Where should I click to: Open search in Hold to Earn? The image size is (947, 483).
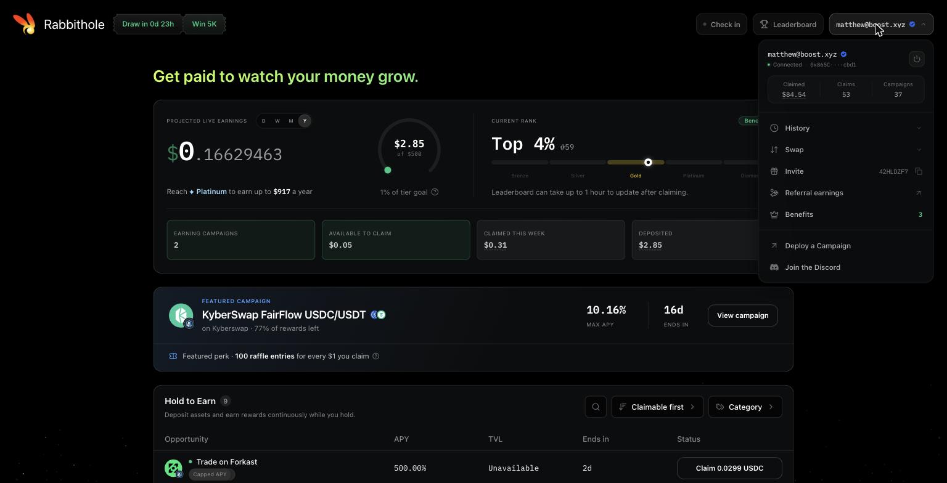click(596, 407)
